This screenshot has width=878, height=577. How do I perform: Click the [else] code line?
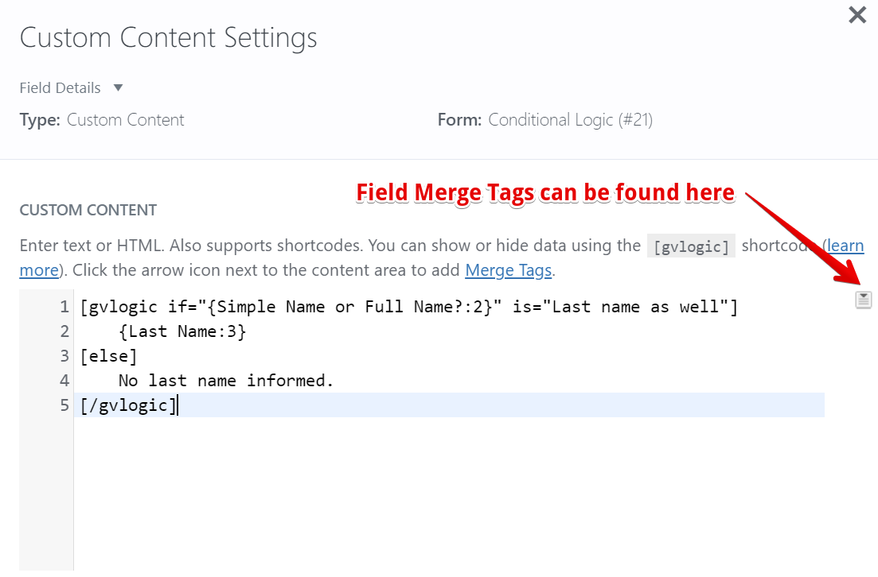point(108,356)
